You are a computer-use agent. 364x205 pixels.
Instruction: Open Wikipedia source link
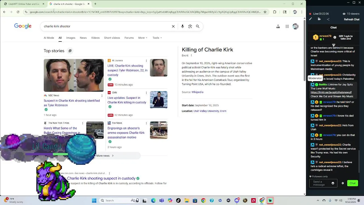(x=197, y=92)
